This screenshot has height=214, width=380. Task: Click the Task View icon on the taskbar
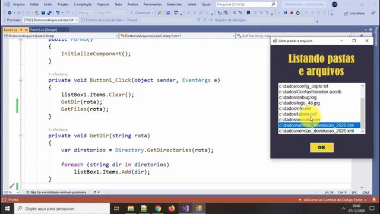[x=116, y=209]
